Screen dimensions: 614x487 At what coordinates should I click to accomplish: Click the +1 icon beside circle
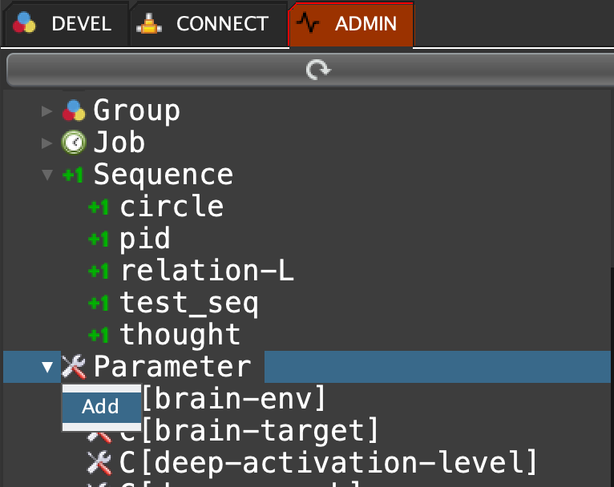[99, 207]
